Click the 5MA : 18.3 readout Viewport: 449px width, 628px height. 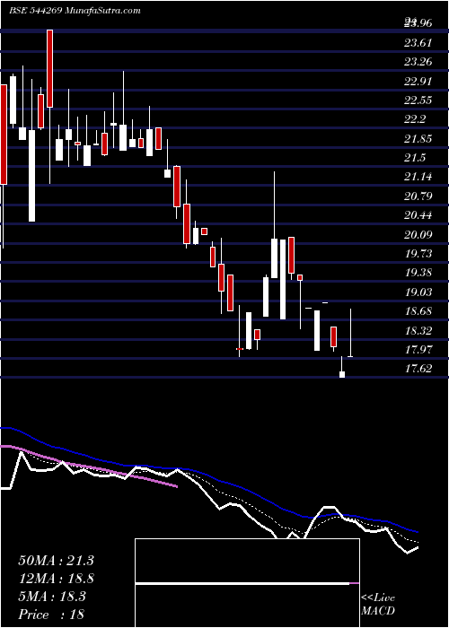[x=52, y=597]
